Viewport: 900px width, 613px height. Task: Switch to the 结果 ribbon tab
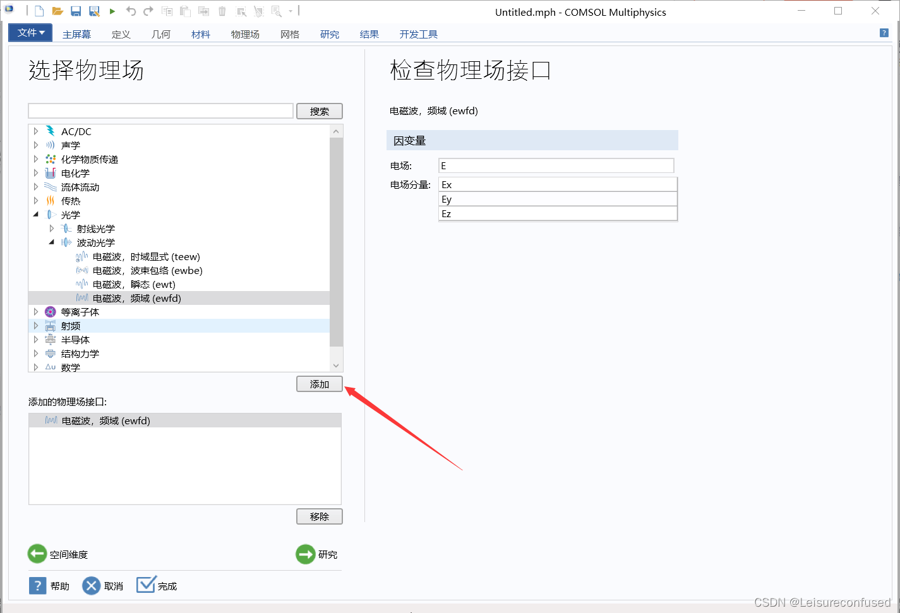coord(369,34)
